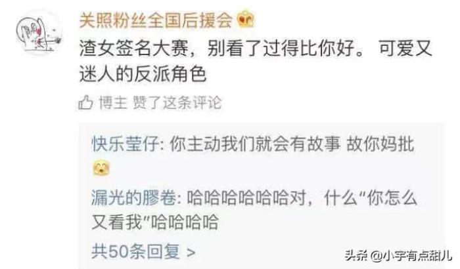Tap the laughing emoji in first reply
Viewport: 460px width, 269px height.
coord(101,168)
